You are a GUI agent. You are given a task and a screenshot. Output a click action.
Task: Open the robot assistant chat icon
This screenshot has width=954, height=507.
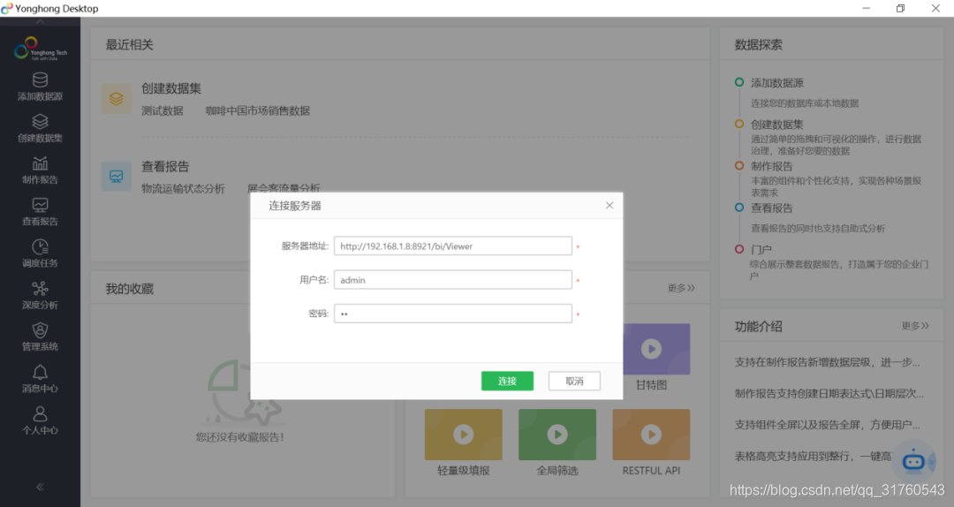[x=913, y=461]
